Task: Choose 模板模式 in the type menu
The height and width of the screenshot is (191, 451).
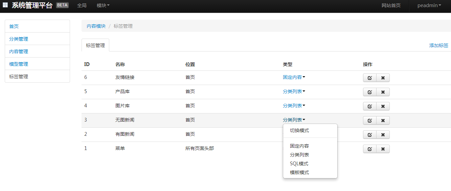Action: click(x=299, y=172)
